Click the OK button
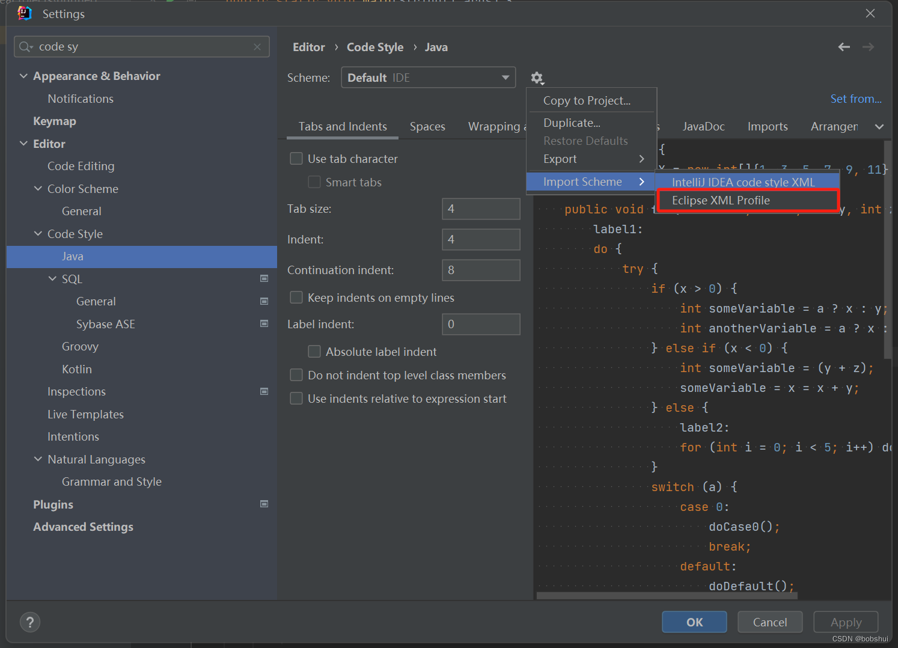Viewport: 898px width, 648px height. point(694,622)
